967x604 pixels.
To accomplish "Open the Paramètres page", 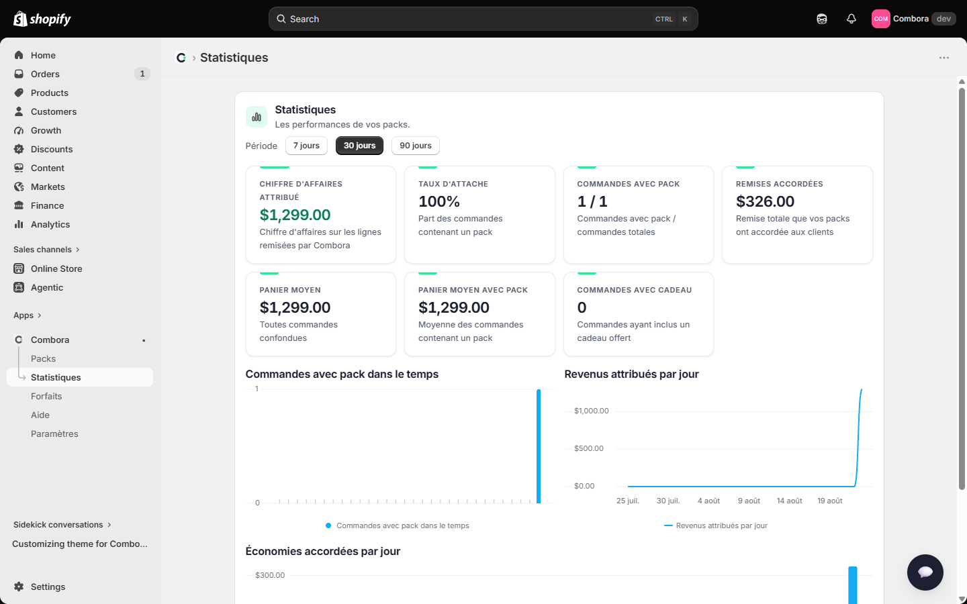I will (54, 434).
